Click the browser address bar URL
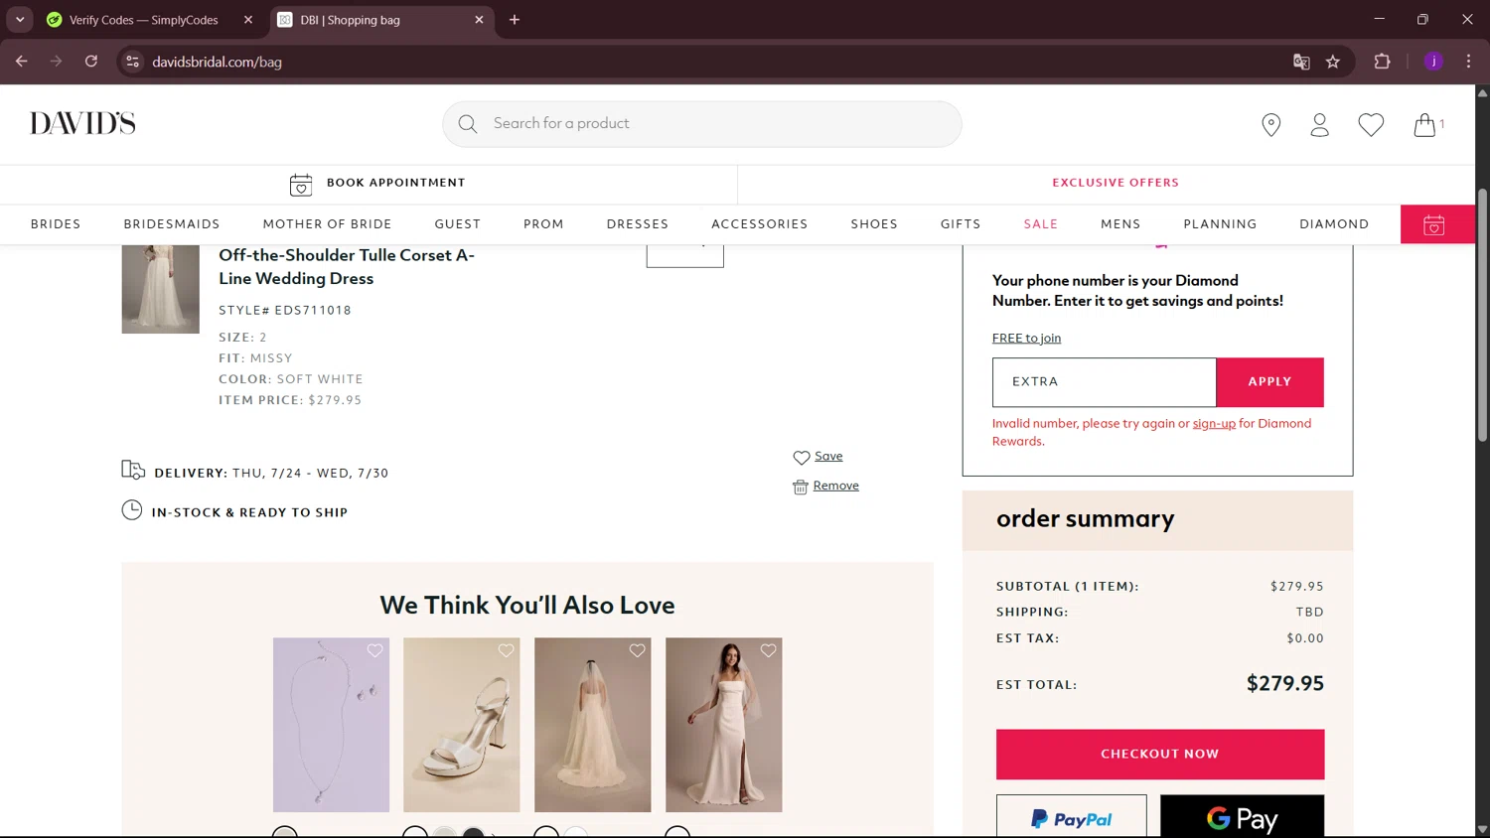The width and height of the screenshot is (1490, 838). tap(217, 62)
